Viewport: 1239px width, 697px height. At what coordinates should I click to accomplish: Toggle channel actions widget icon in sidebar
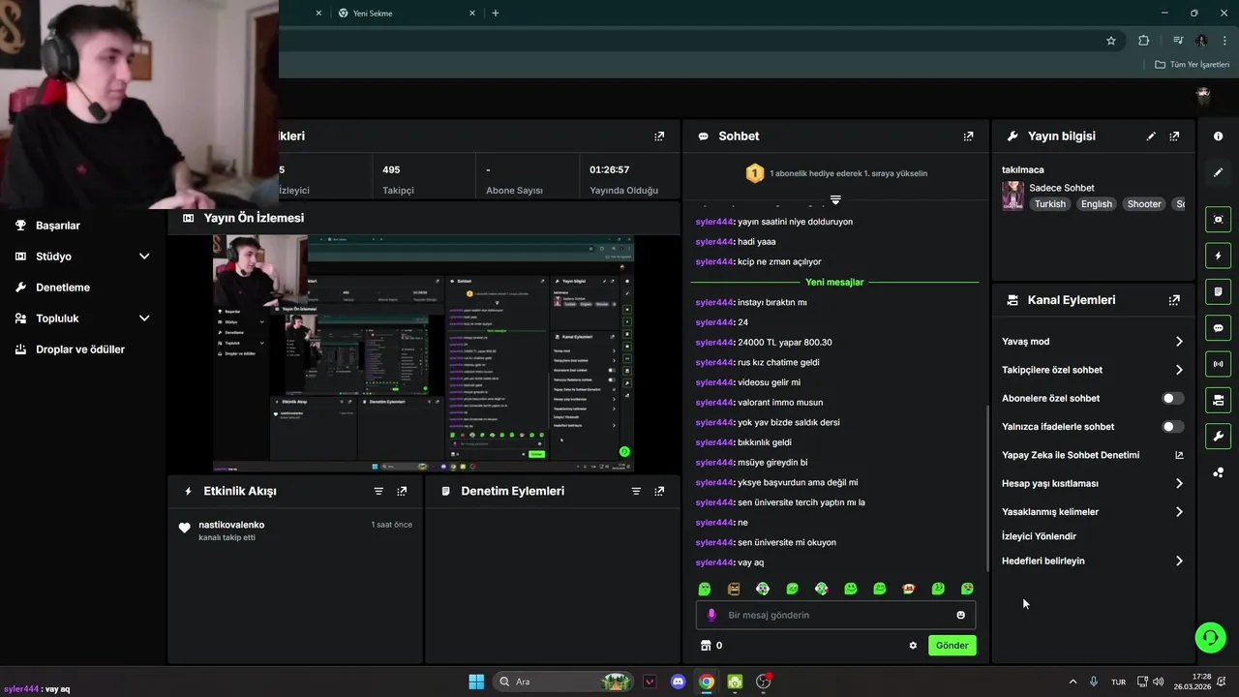[x=1218, y=400]
